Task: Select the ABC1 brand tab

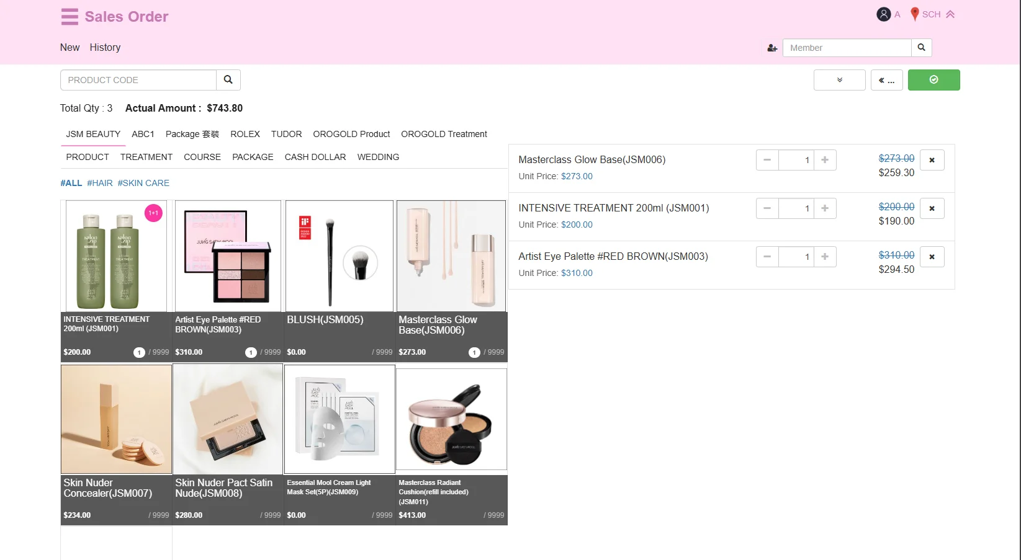Action: [143, 134]
